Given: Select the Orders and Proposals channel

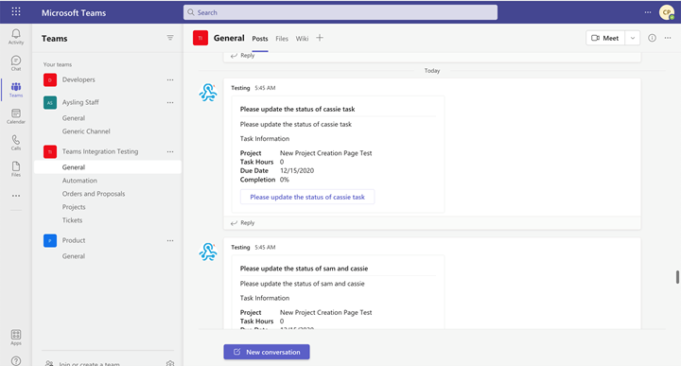Looking at the screenshot, I should (94, 194).
